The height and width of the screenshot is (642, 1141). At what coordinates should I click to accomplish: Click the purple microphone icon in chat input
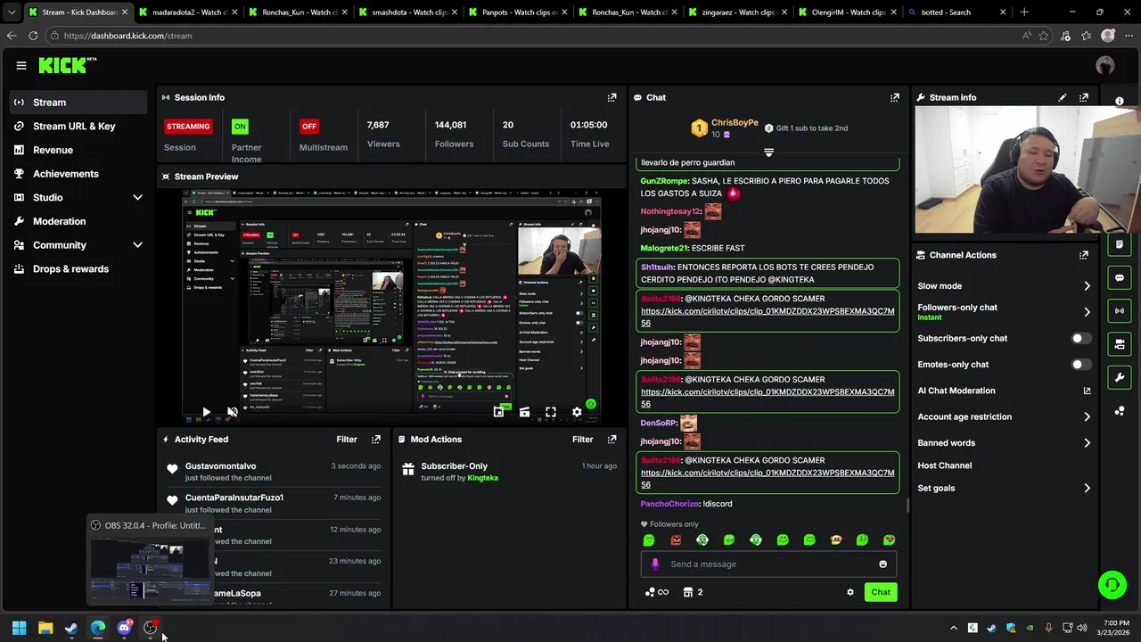coord(655,564)
